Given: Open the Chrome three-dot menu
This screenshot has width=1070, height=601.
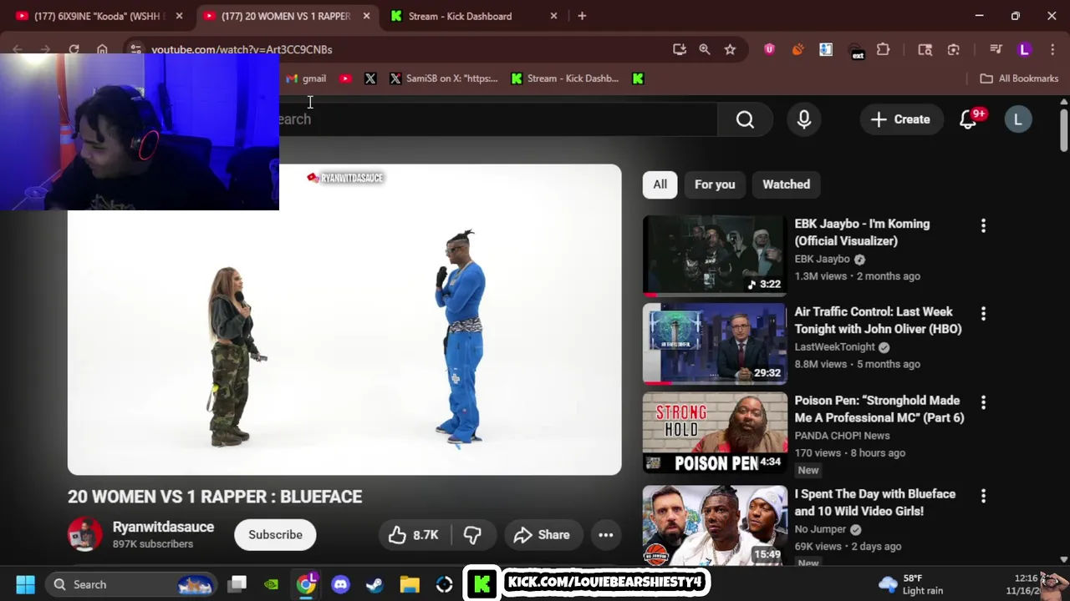Looking at the screenshot, I should pos(1052,49).
